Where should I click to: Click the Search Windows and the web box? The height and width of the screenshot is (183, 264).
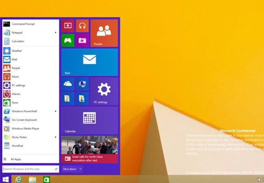pyautogui.click(x=30, y=169)
